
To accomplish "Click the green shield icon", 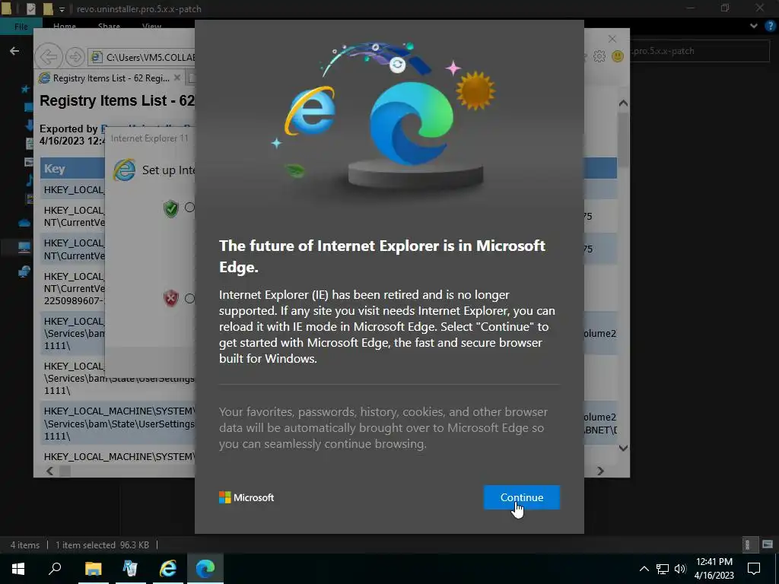I will pyautogui.click(x=171, y=208).
